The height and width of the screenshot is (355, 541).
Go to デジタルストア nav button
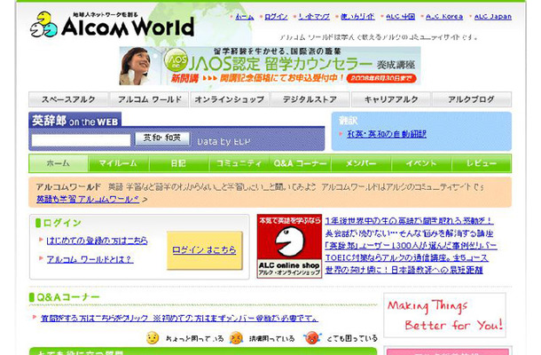[x=310, y=99]
